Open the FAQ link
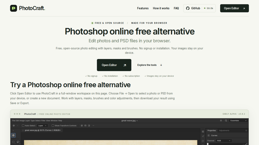Viewport: 259px width, 145px height. [176, 8]
